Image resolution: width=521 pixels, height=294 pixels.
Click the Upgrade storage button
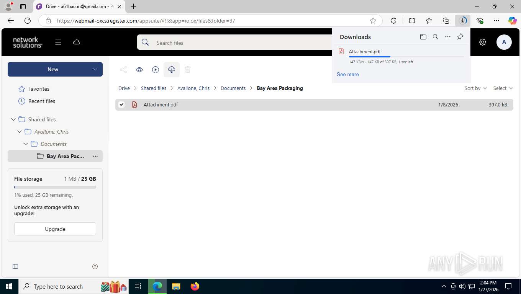tap(55, 229)
